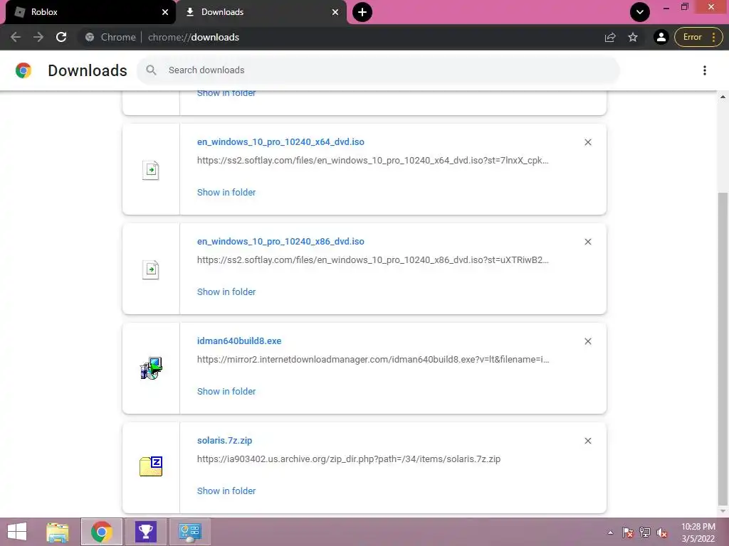The image size is (729, 546).
Task: Click the Chrome taskbar icon
Action: click(x=102, y=532)
